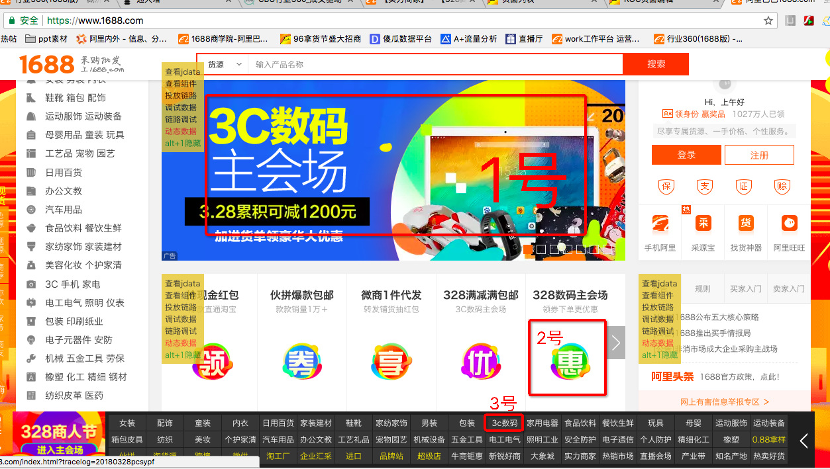
Task: Open the 3c数码 bottom bar category
Action: [x=504, y=423]
